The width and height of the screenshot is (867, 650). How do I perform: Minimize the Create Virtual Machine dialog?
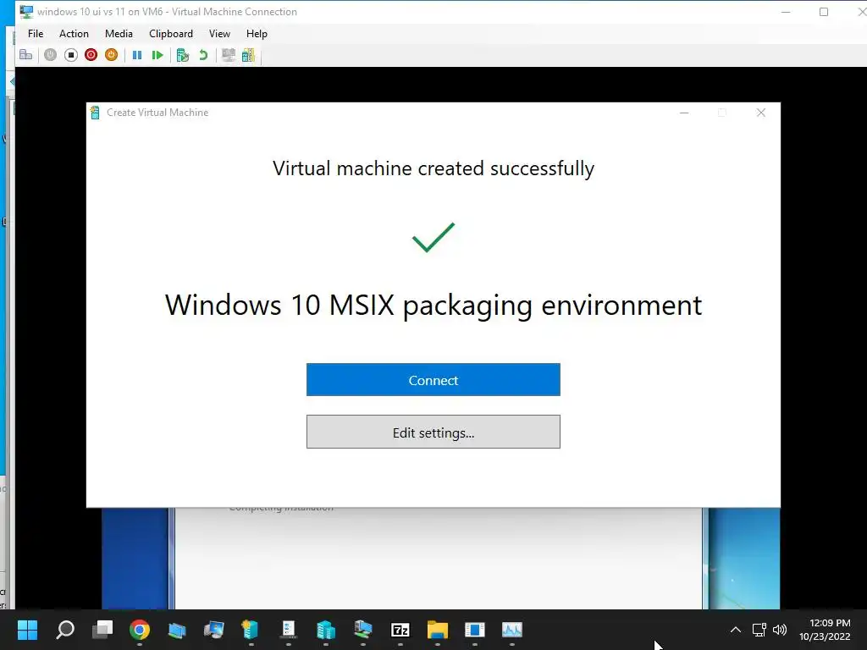tap(684, 113)
